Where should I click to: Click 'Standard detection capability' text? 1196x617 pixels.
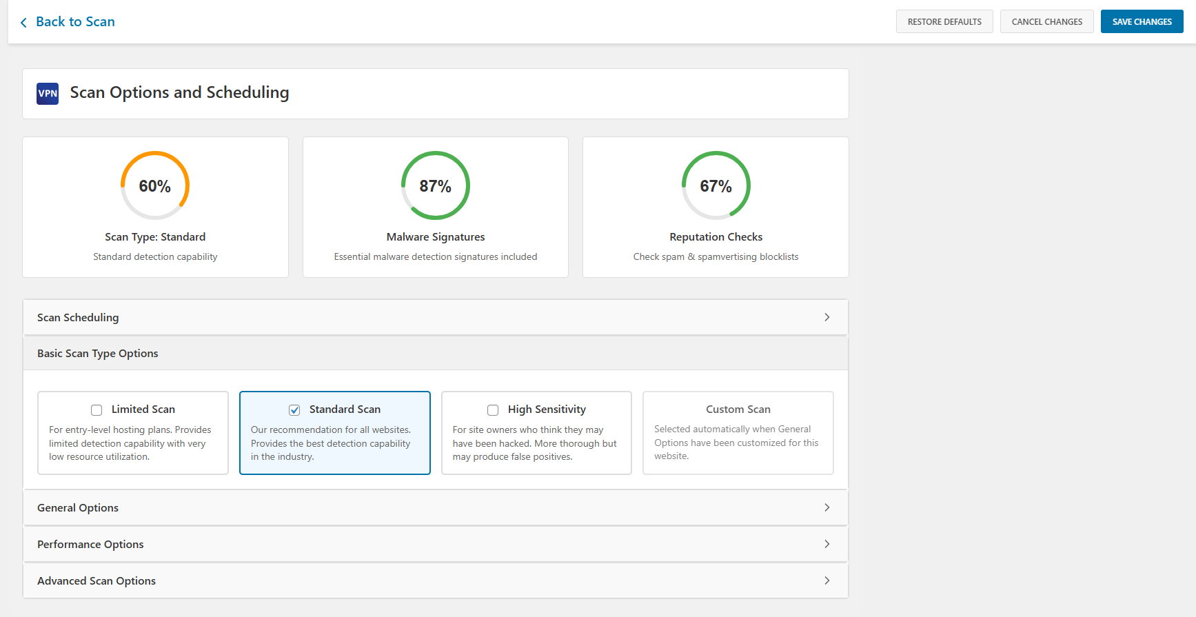(155, 256)
